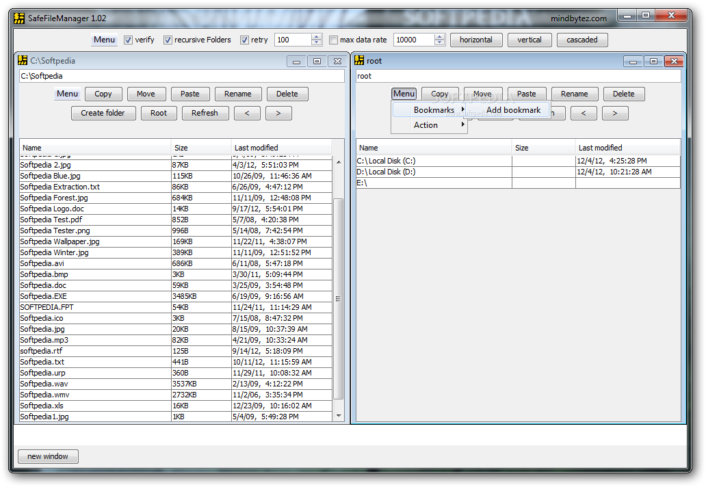Image resolution: width=706 pixels, height=487 pixels.
Task: Go forward with > in C:\Softpedia window
Action: [278, 113]
